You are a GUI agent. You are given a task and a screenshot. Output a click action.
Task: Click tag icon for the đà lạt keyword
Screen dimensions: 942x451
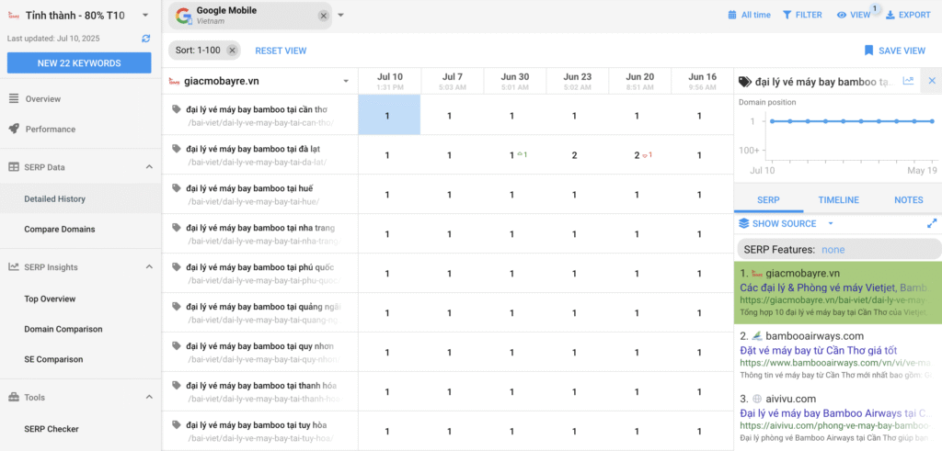pyautogui.click(x=176, y=148)
